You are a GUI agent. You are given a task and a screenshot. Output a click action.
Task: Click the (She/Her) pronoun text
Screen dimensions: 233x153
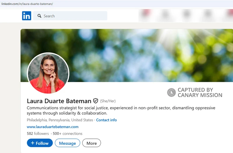click(x=108, y=101)
